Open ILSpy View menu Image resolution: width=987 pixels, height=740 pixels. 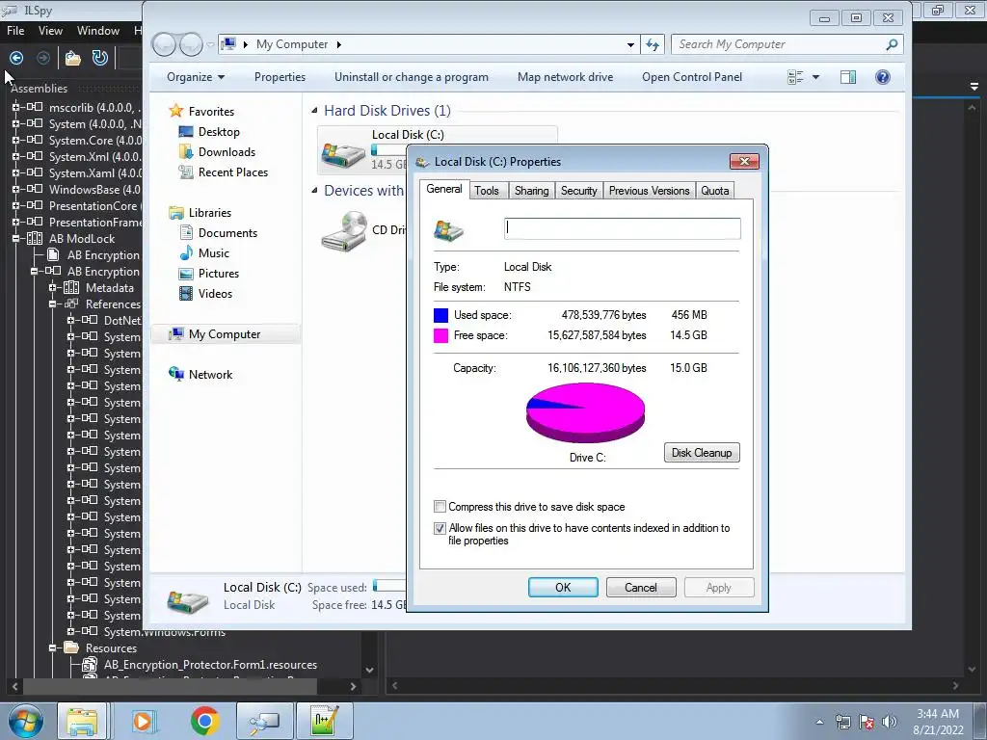point(50,31)
